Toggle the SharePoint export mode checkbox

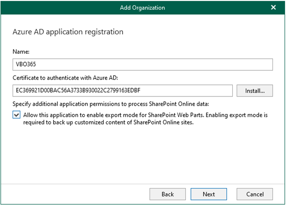pos(16,115)
